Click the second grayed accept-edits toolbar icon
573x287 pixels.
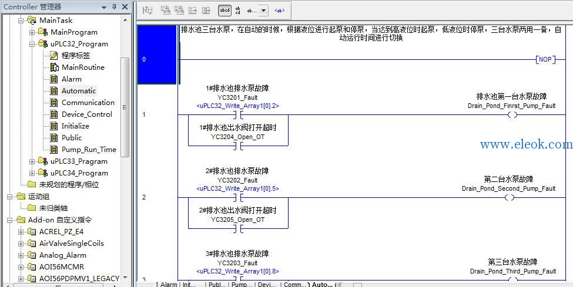166,11
